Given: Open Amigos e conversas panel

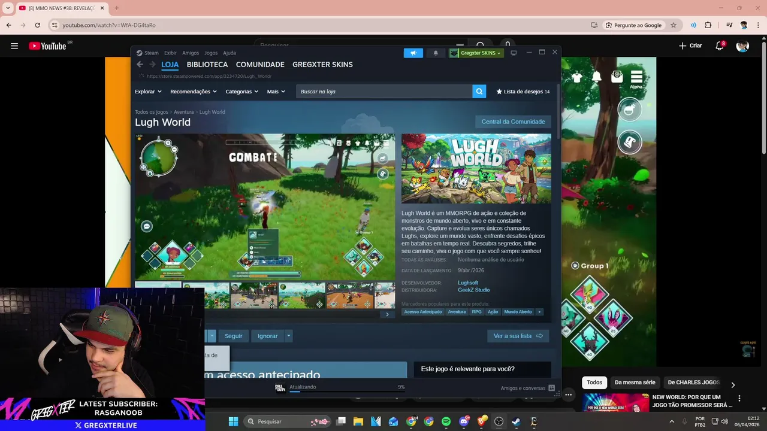Looking at the screenshot, I should [527, 388].
